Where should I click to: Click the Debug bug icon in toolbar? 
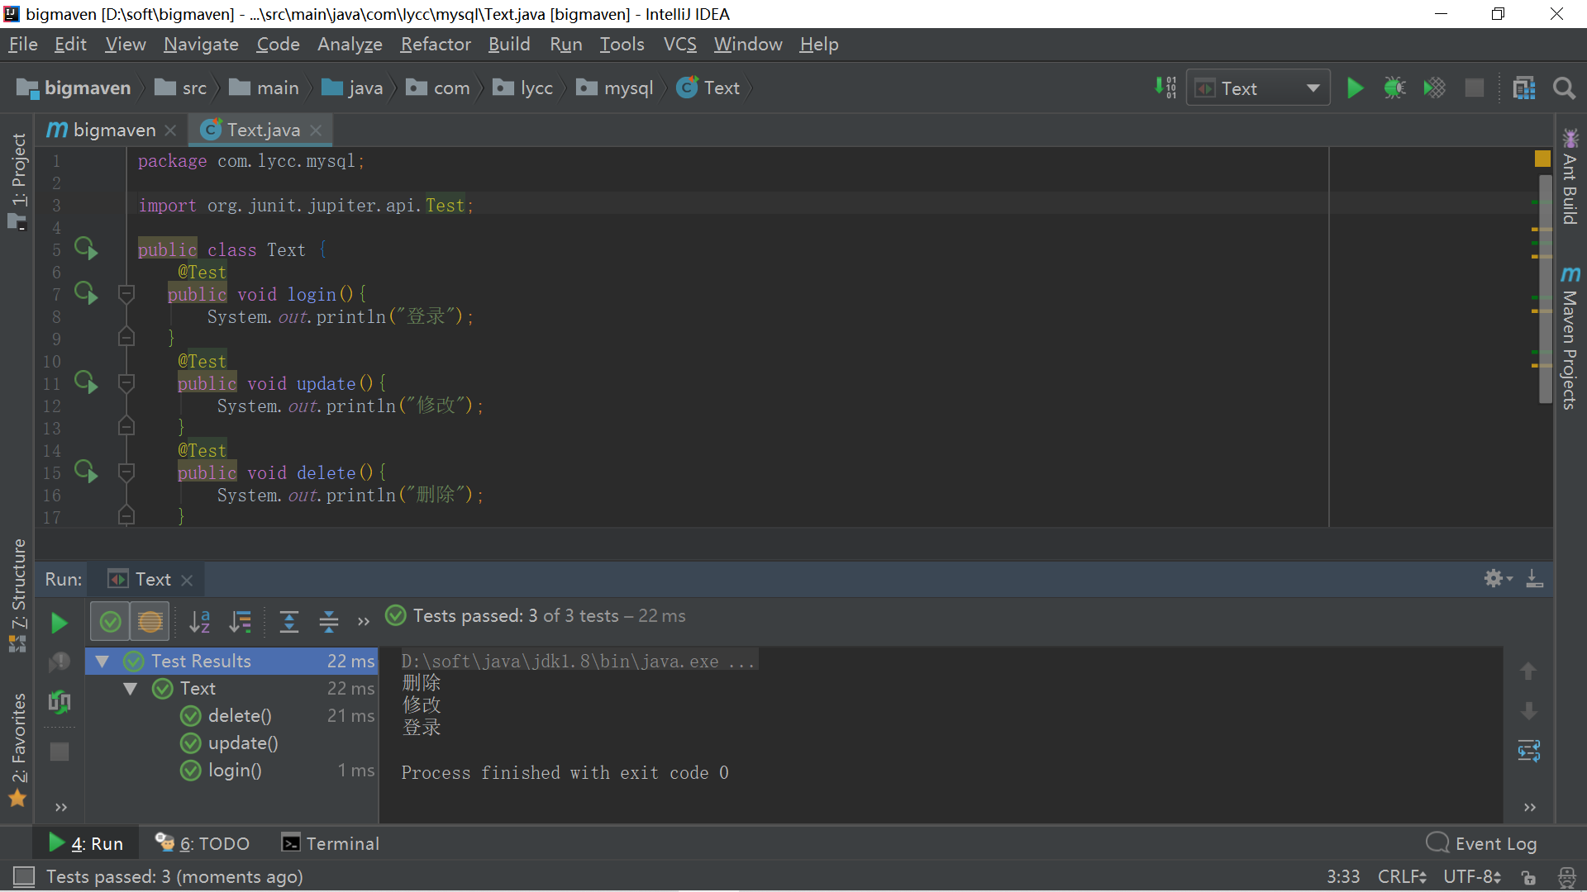pos(1394,88)
